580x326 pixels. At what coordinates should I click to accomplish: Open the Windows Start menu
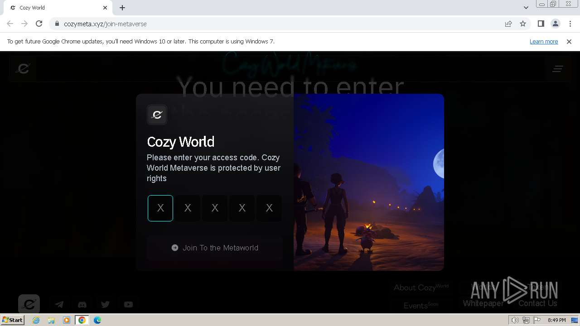coord(13,320)
